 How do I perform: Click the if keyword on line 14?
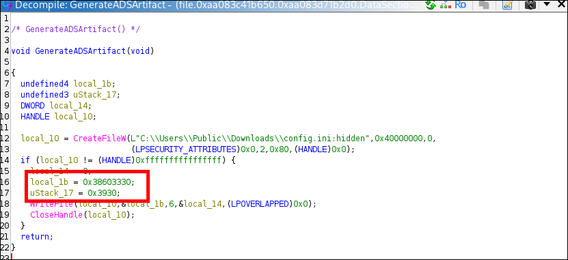pyautogui.click(x=25, y=160)
